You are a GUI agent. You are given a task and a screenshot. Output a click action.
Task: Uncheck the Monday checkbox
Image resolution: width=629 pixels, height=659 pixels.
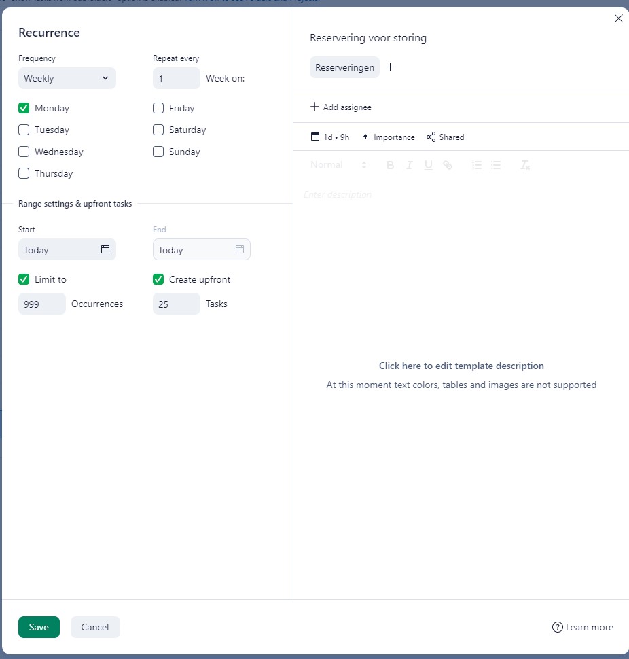click(x=24, y=108)
